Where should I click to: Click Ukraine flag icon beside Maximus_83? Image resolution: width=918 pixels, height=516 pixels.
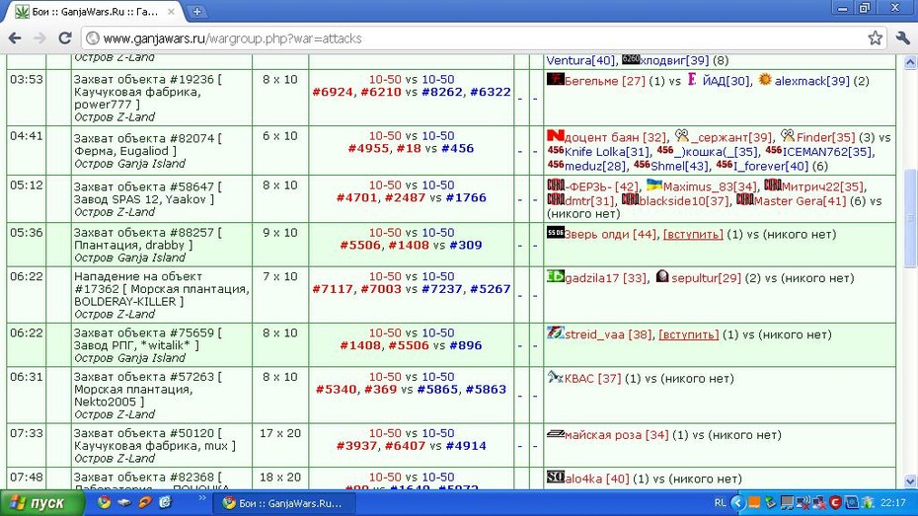pyautogui.click(x=654, y=185)
